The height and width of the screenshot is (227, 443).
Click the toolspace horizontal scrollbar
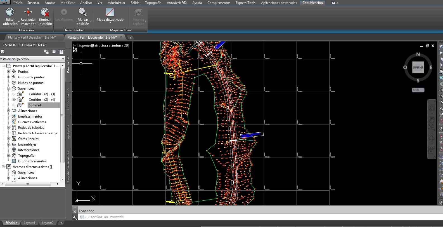click(x=28, y=184)
